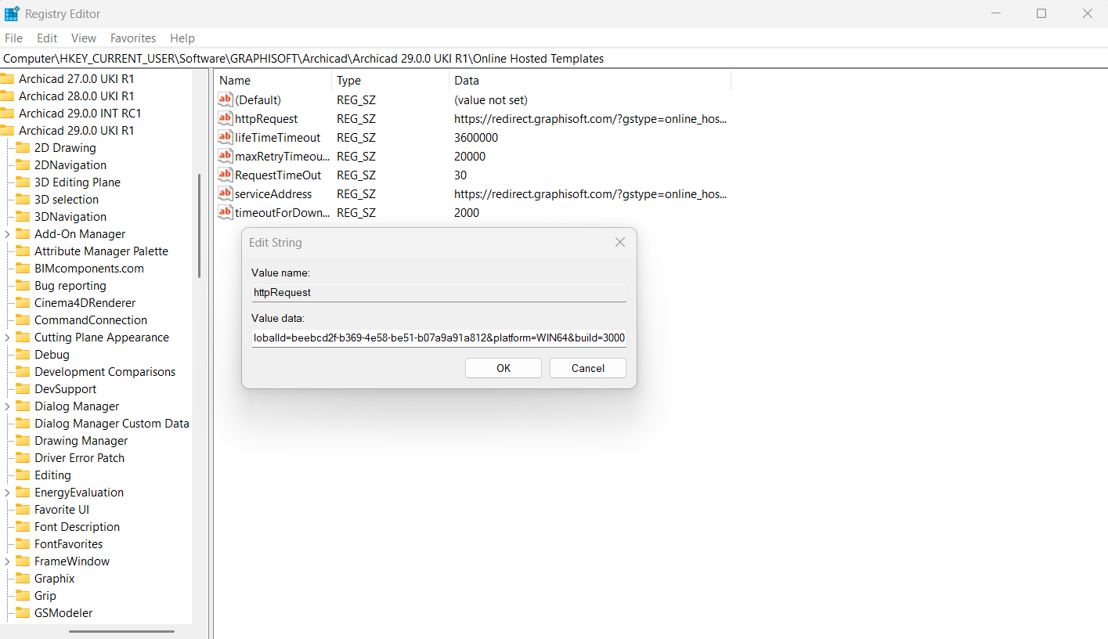Viewport: 1108px width, 639px height.
Task: Click the string icon beside maxRetryTimeout value
Action: click(226, 156)
